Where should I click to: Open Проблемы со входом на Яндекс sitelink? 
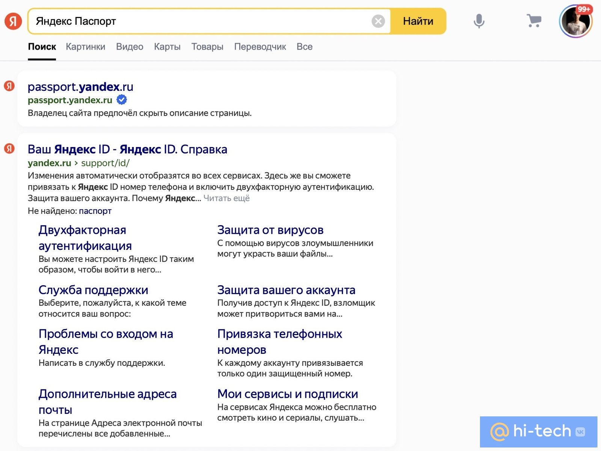[106, 341]
